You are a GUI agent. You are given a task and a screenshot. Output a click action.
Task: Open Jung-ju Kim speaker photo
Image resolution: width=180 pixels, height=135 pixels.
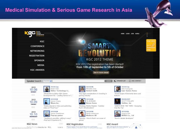pos(118,114)
